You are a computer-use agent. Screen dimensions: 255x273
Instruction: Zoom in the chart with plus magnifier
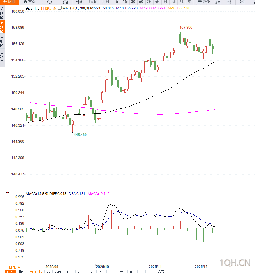pyautogui.click(x=242, y=2)
